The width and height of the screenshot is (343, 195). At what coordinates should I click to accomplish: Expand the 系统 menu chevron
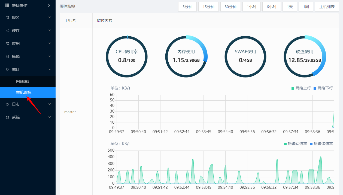[50, 117]
